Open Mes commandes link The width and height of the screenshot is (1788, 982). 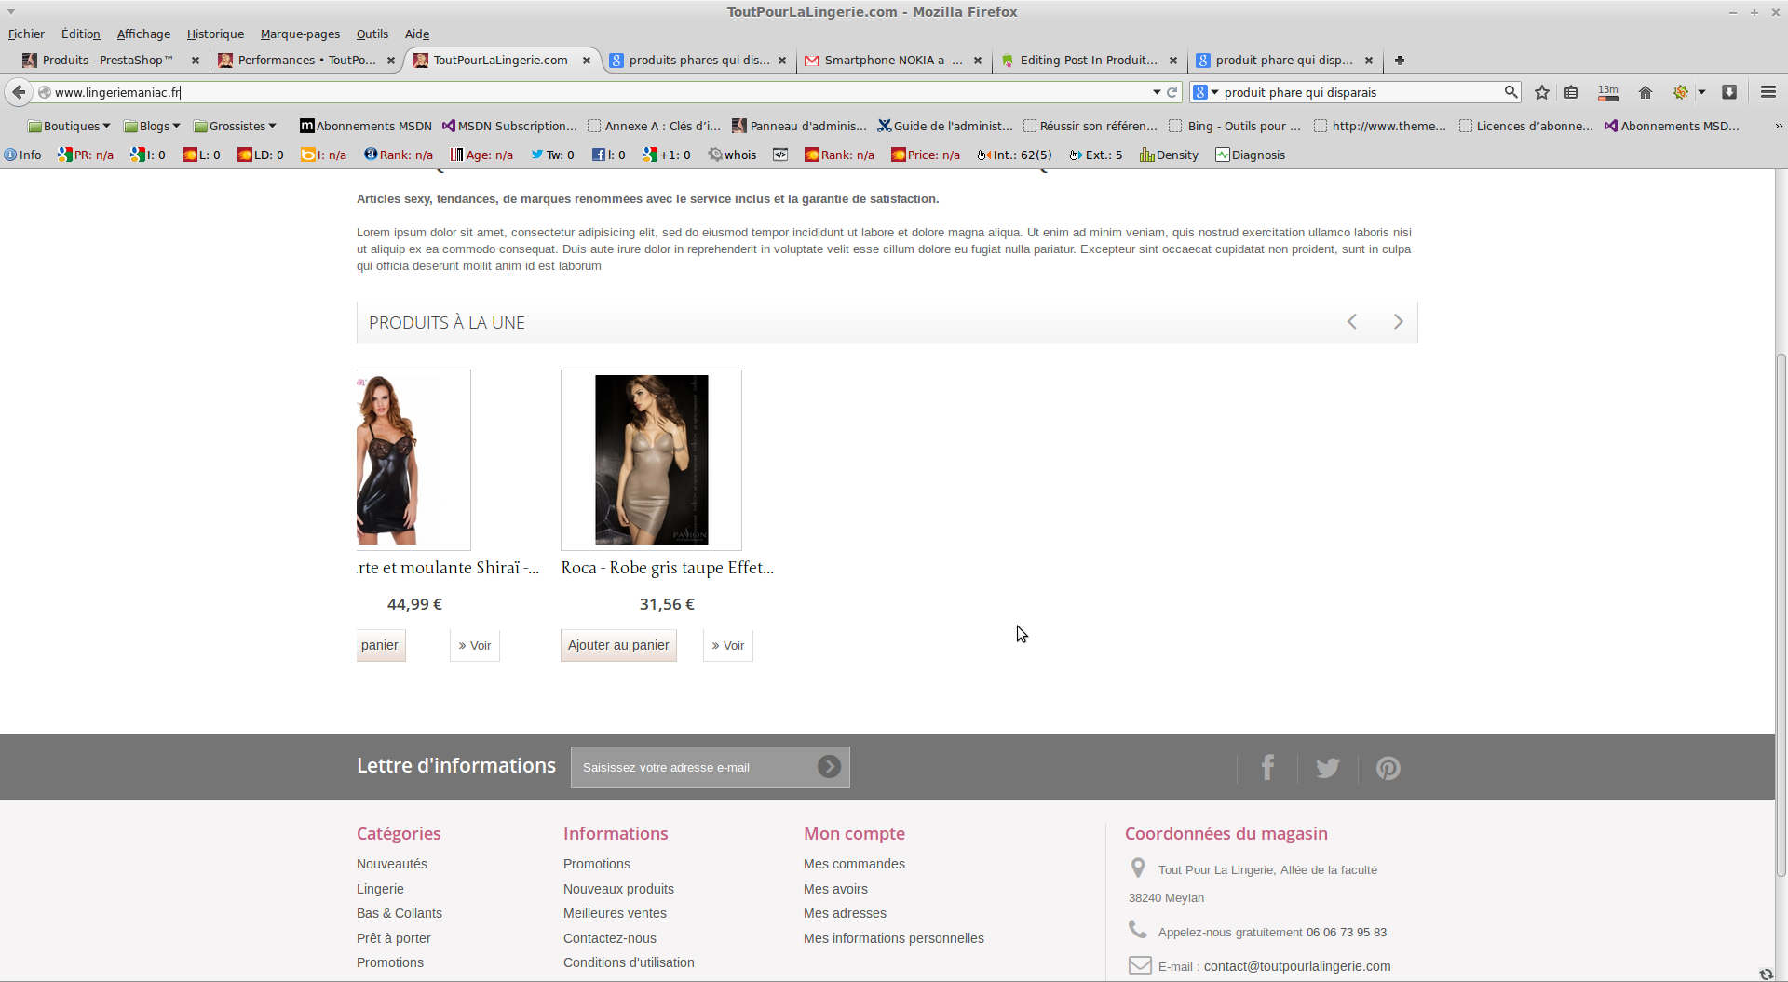854,864
